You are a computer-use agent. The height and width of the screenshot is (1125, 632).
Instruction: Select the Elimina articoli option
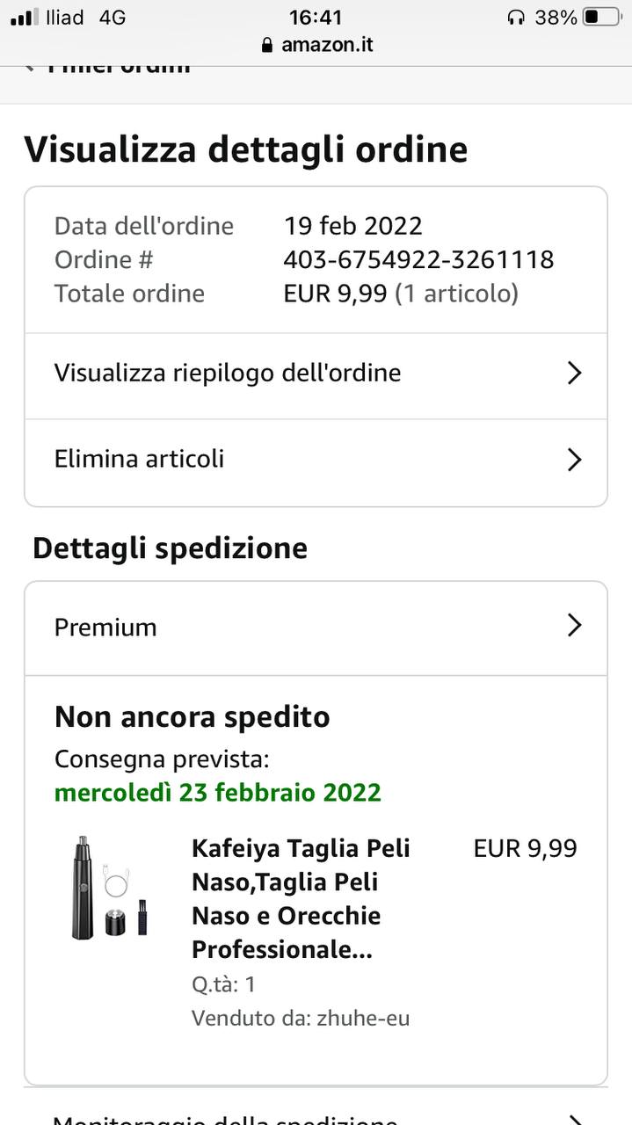(x=139, y=459)
